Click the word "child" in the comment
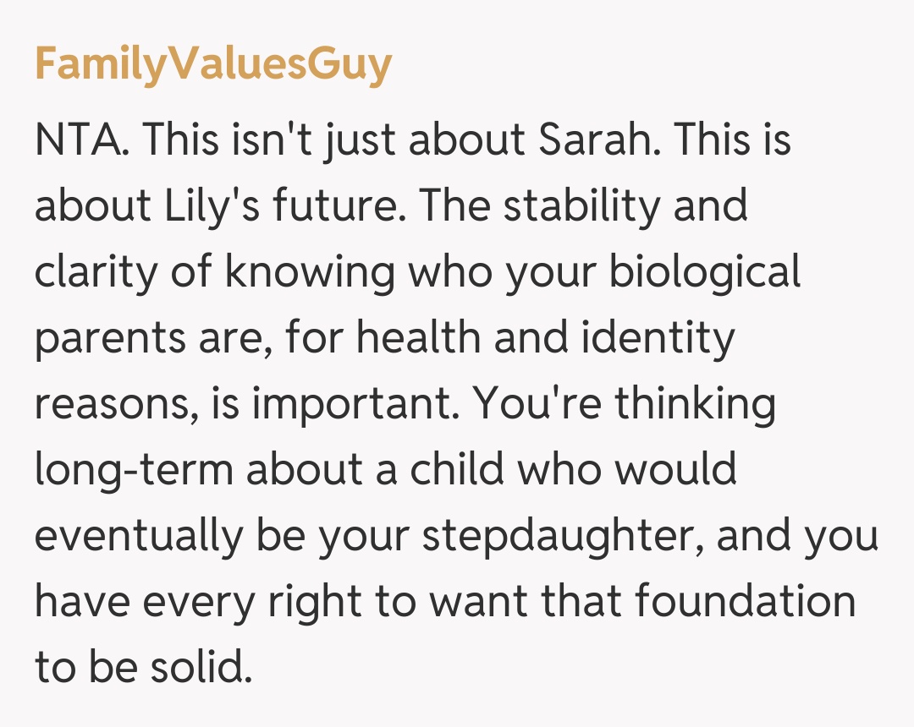The height and width of the screenshot is (727, 914). (459, 470)
